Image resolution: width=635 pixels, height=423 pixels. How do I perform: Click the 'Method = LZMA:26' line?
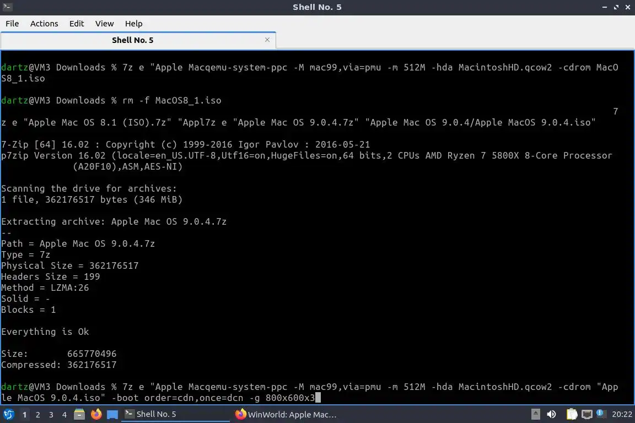(x=45, y=288)
